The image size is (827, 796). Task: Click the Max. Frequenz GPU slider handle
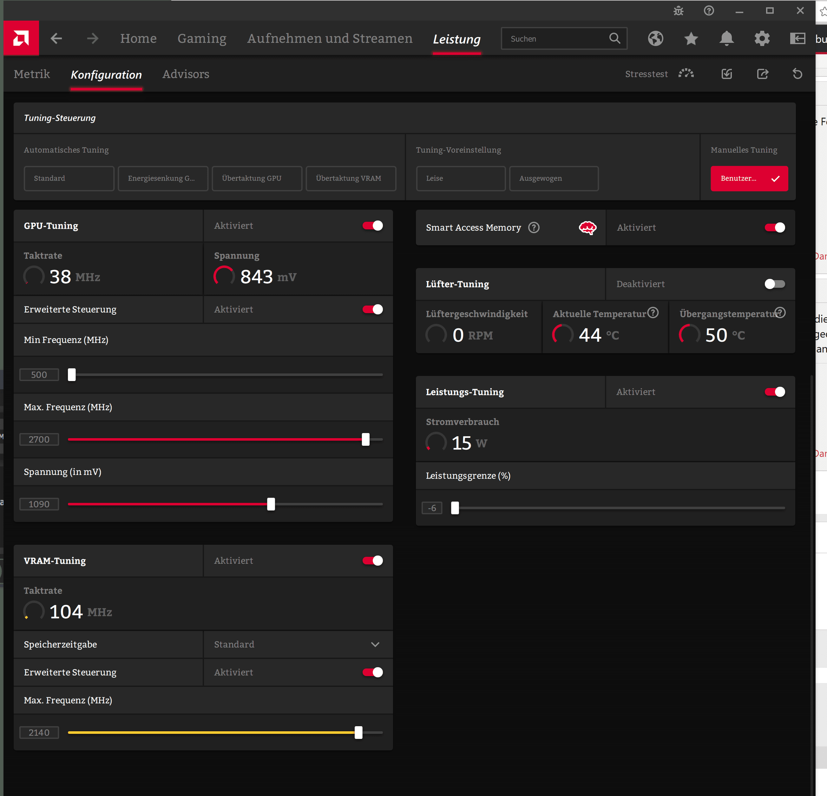365,439
